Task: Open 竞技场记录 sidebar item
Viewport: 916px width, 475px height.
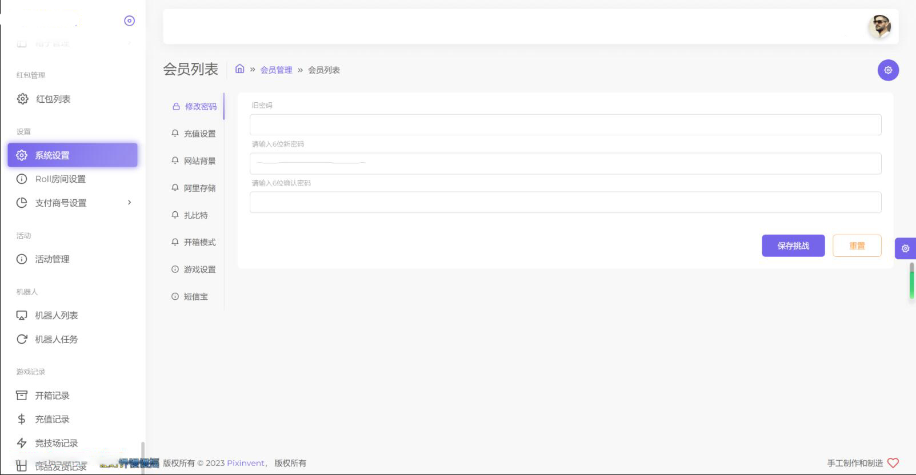Action: [73, 443]
